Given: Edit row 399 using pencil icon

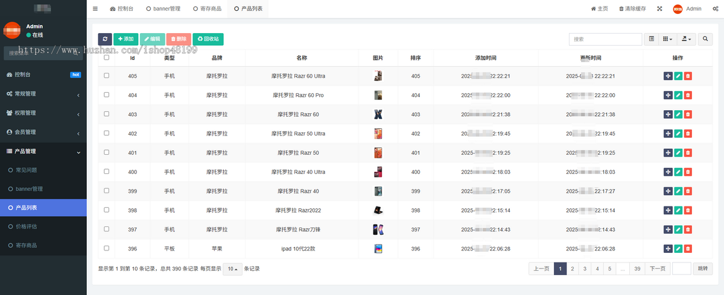Looking at the screenshot, I should pos(678,191).
